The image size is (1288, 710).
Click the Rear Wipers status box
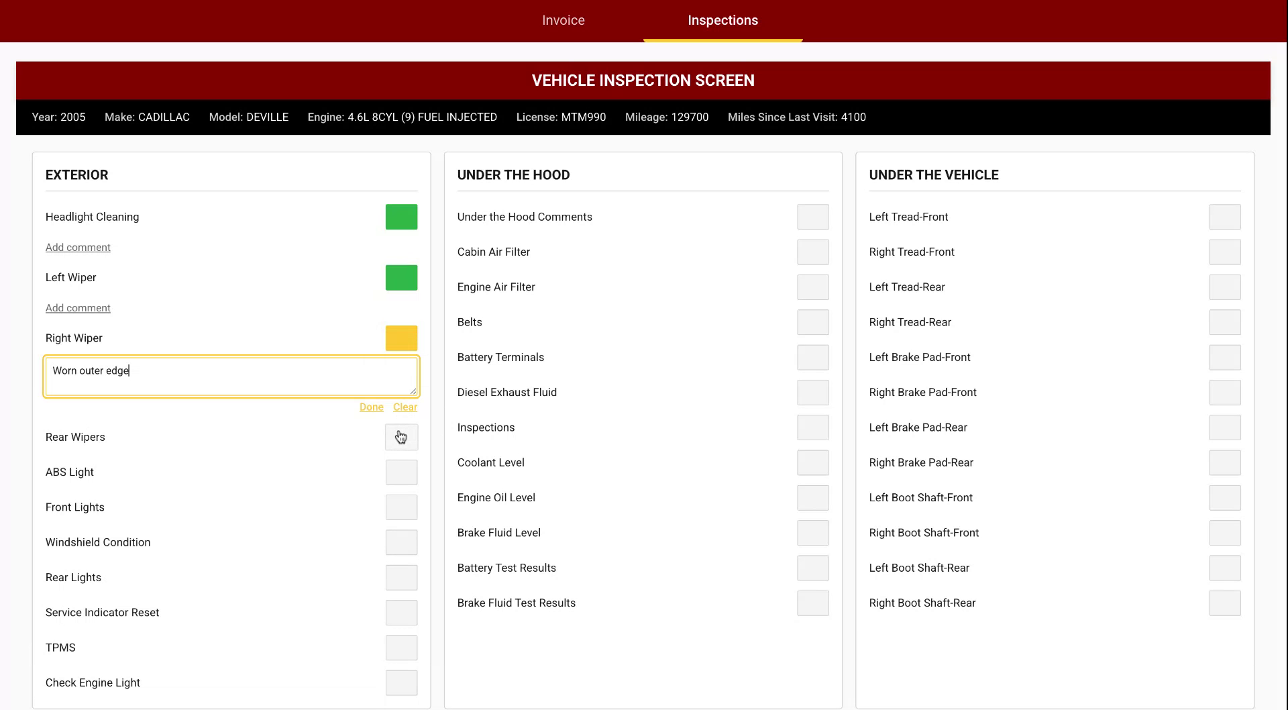tap(400, 437)
